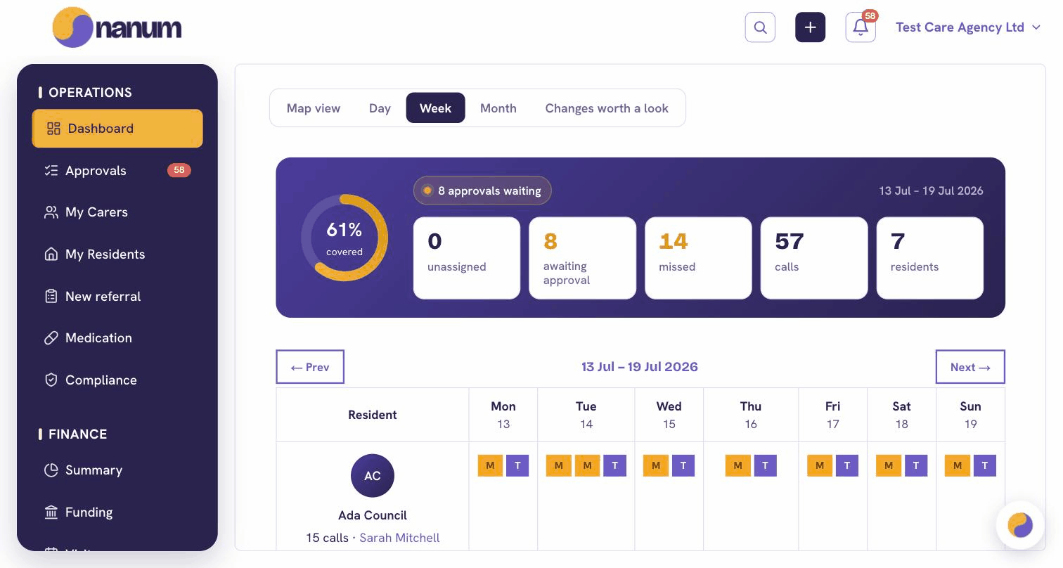Click the 0 unassigned card
Screen dimensions: 1063x568
[467, 258]
